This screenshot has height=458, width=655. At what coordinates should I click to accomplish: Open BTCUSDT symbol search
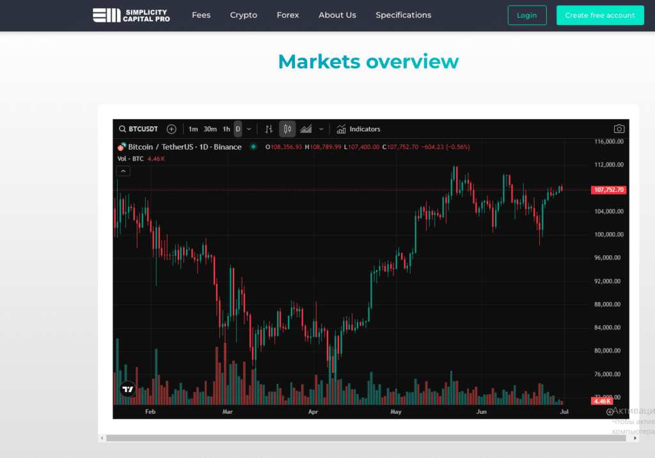[138, 129]
